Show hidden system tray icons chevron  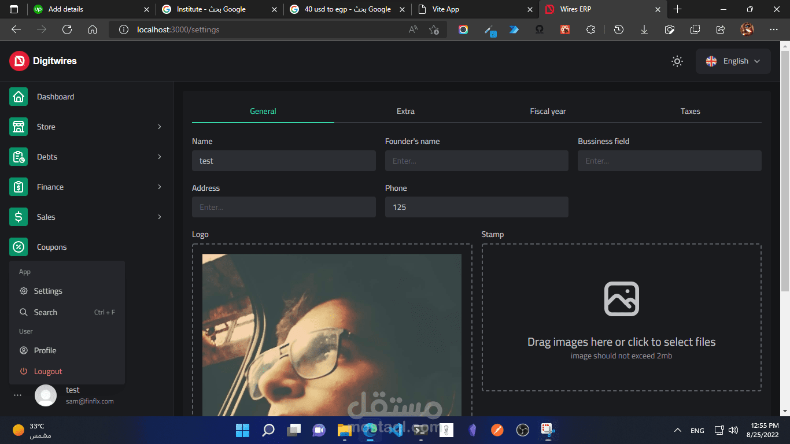[677, 430]
